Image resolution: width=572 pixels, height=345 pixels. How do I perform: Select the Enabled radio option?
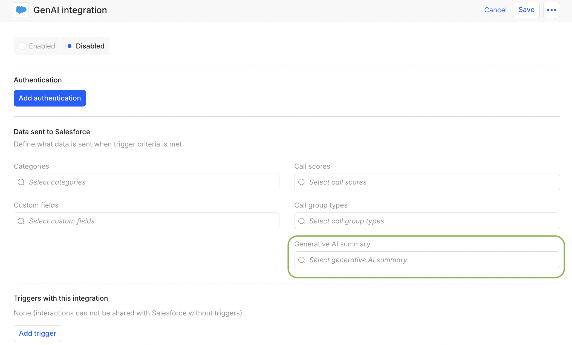37,46
